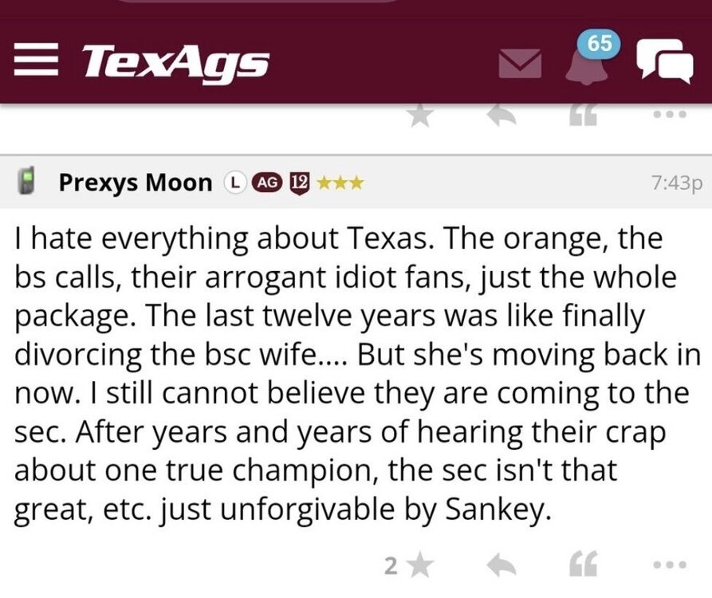Click the three gold stars rating
The height and width of the screenshot is (598, 712).
[x=340, y=183]
